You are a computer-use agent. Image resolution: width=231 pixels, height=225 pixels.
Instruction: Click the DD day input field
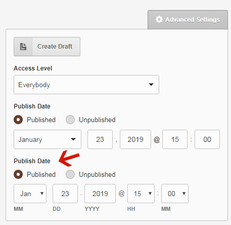[65, 194]
